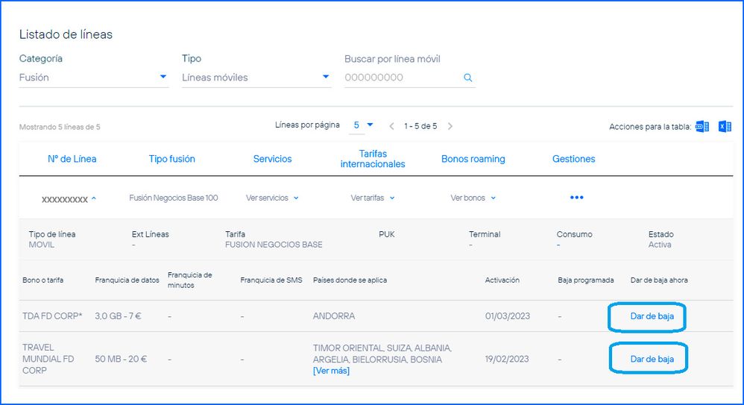Image resolution: width=744 pixels, height=405 pixels.
Task: Go to the previous page arrow
Action: pyautogui.click(x=393, y=126)
